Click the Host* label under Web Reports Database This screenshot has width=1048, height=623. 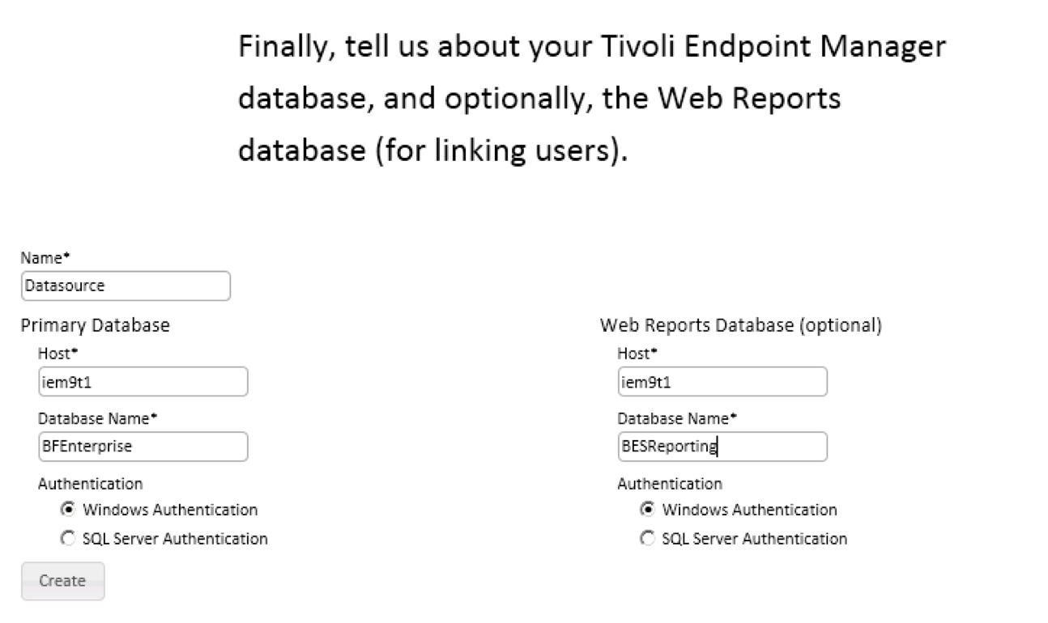click(x=637, y=354)
